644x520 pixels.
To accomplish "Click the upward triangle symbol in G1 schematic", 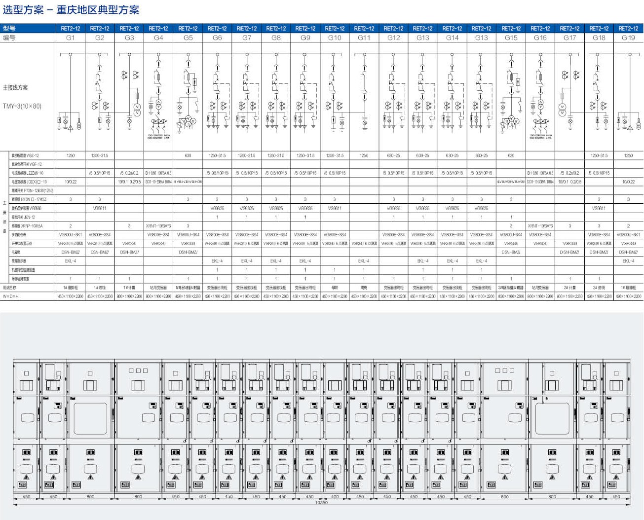I will tap(70, 127).
